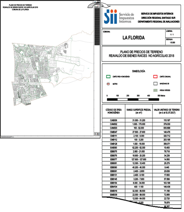
Task: Click the unit value in the EMB016 row
Action: pyautogui.click(x=167, y=191)
